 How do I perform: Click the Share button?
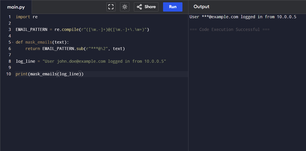click(146, 7)
